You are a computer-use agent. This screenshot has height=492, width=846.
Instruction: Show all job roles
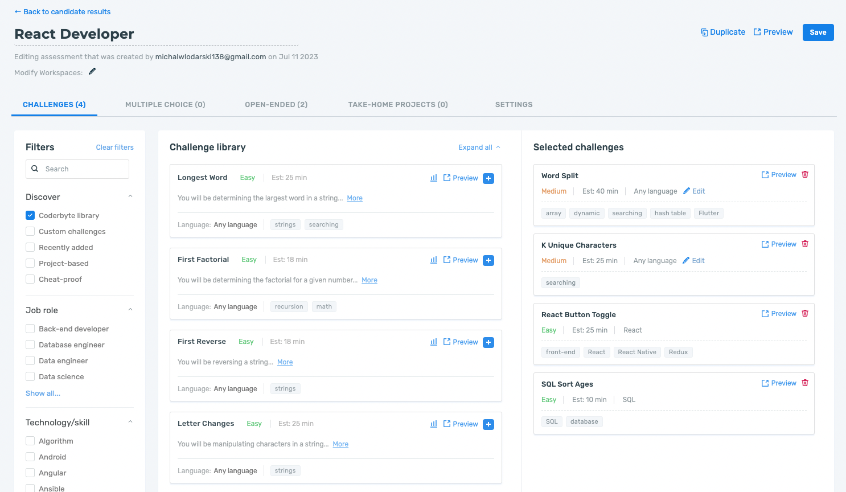click(x=43, y=393)
